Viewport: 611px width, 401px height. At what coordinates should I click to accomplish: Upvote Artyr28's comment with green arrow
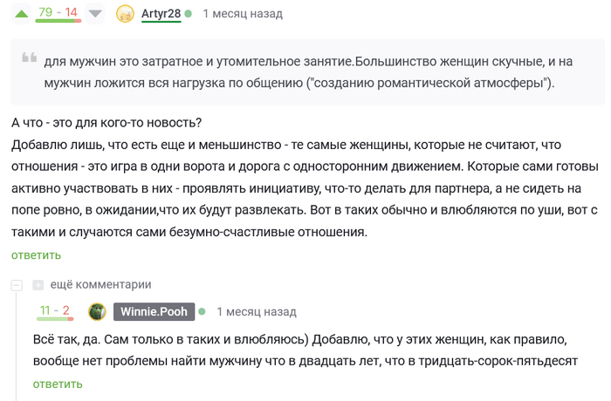(x=22, y=14)
